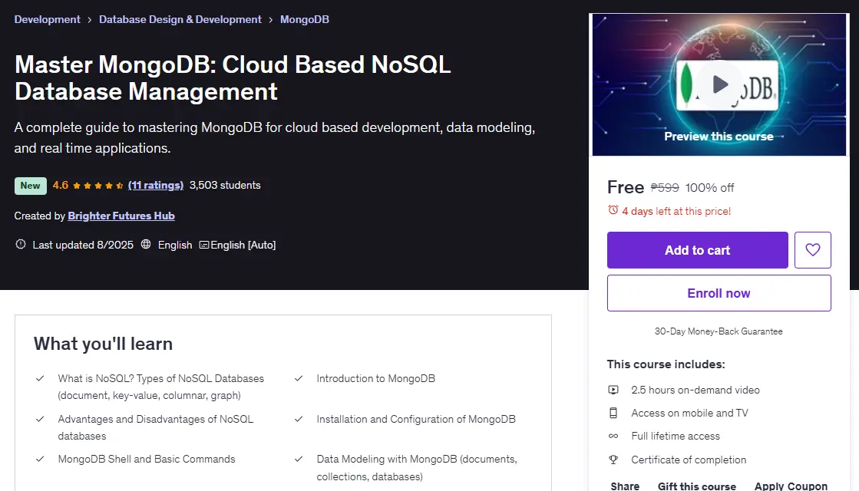Click the mobile access icon
Screen dimensions: 859x491
pos(613,413)
